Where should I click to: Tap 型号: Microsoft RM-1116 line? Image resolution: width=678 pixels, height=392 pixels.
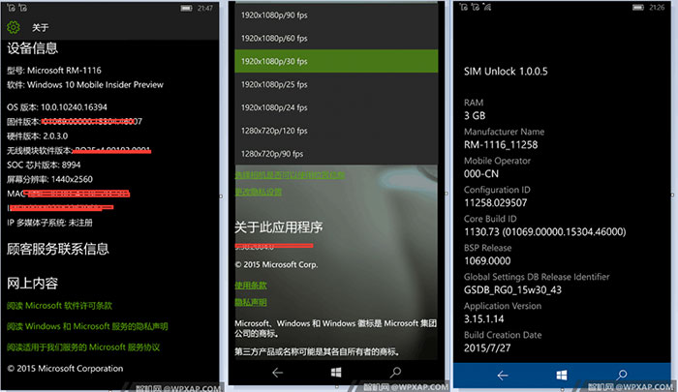tap(54, 70)
